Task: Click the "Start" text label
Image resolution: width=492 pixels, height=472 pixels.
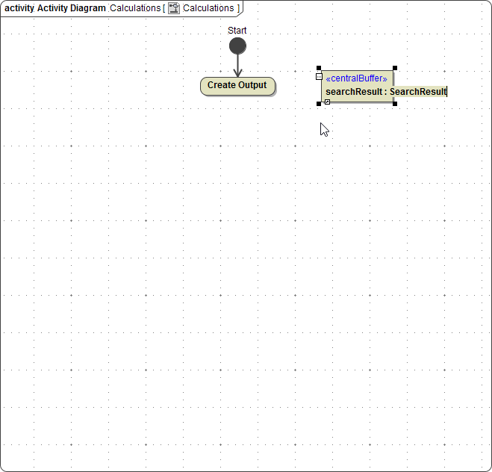Action: (x=237, y=31)
